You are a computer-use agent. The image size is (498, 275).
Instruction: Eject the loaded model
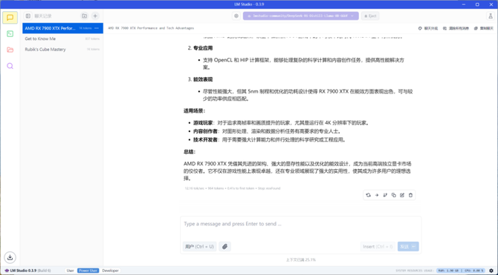pyautogui.click(x=370, y=16)
